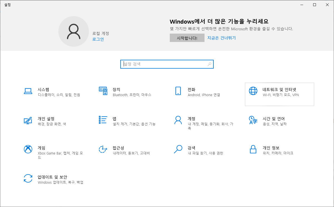Maximize the 설정 window
Image resolution: width=334 pixels, height=207 pixels.
[315, 5]
